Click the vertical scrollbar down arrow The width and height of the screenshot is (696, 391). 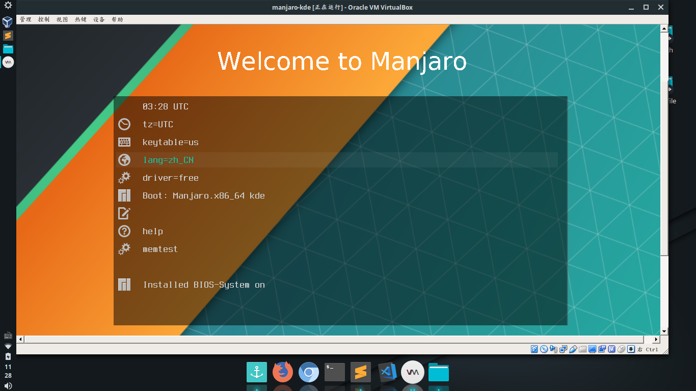664,331
